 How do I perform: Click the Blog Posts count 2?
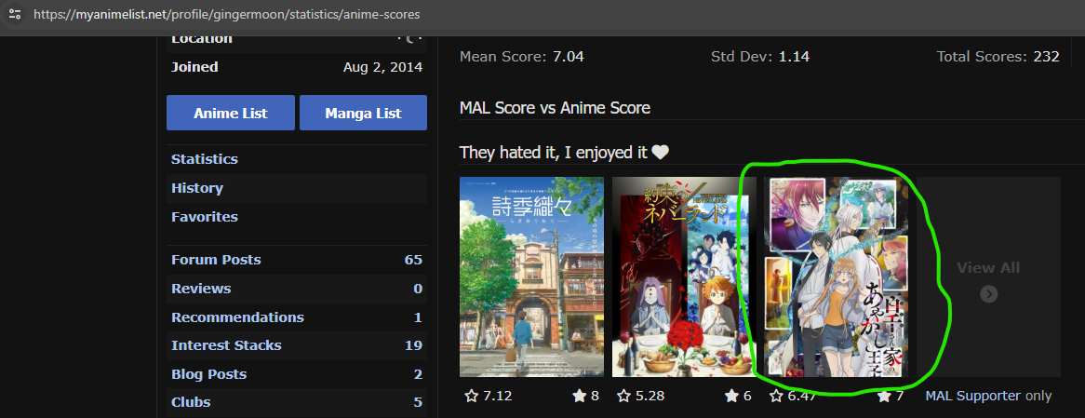pyautogui.click(x=418, y=374)
